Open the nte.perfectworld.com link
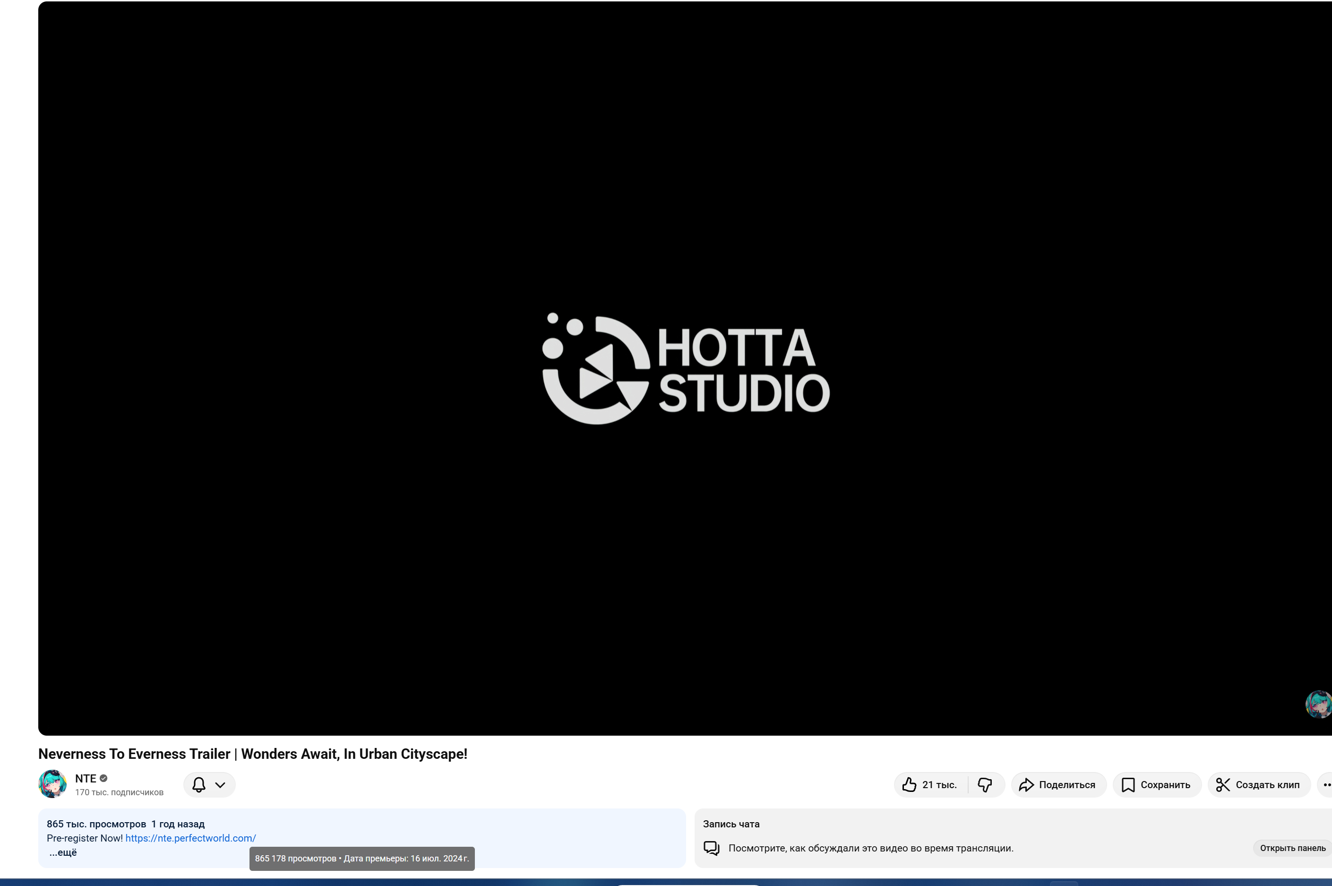 190,837
